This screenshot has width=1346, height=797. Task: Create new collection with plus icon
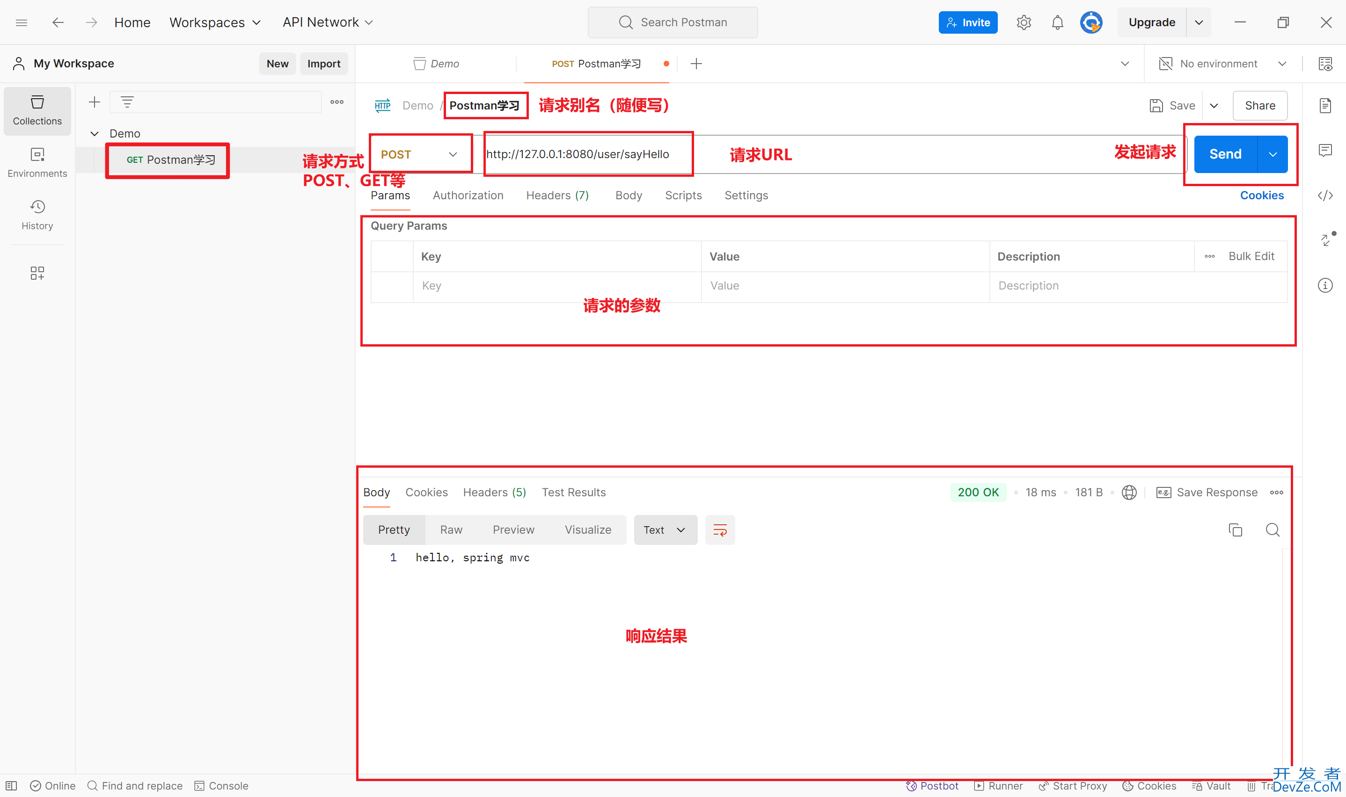click(95, 102)
